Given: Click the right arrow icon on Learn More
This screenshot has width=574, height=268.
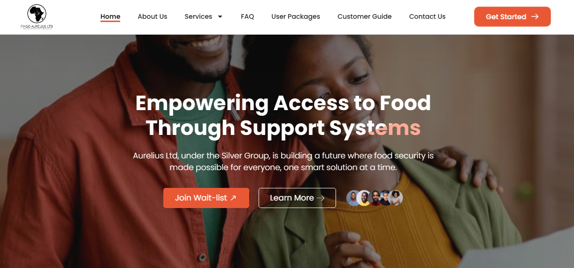Looking at the screenshot, I should tap(321, 198).
